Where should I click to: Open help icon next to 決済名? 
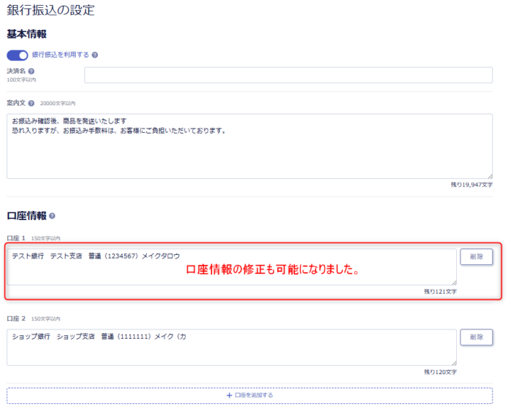pos(31,71)
